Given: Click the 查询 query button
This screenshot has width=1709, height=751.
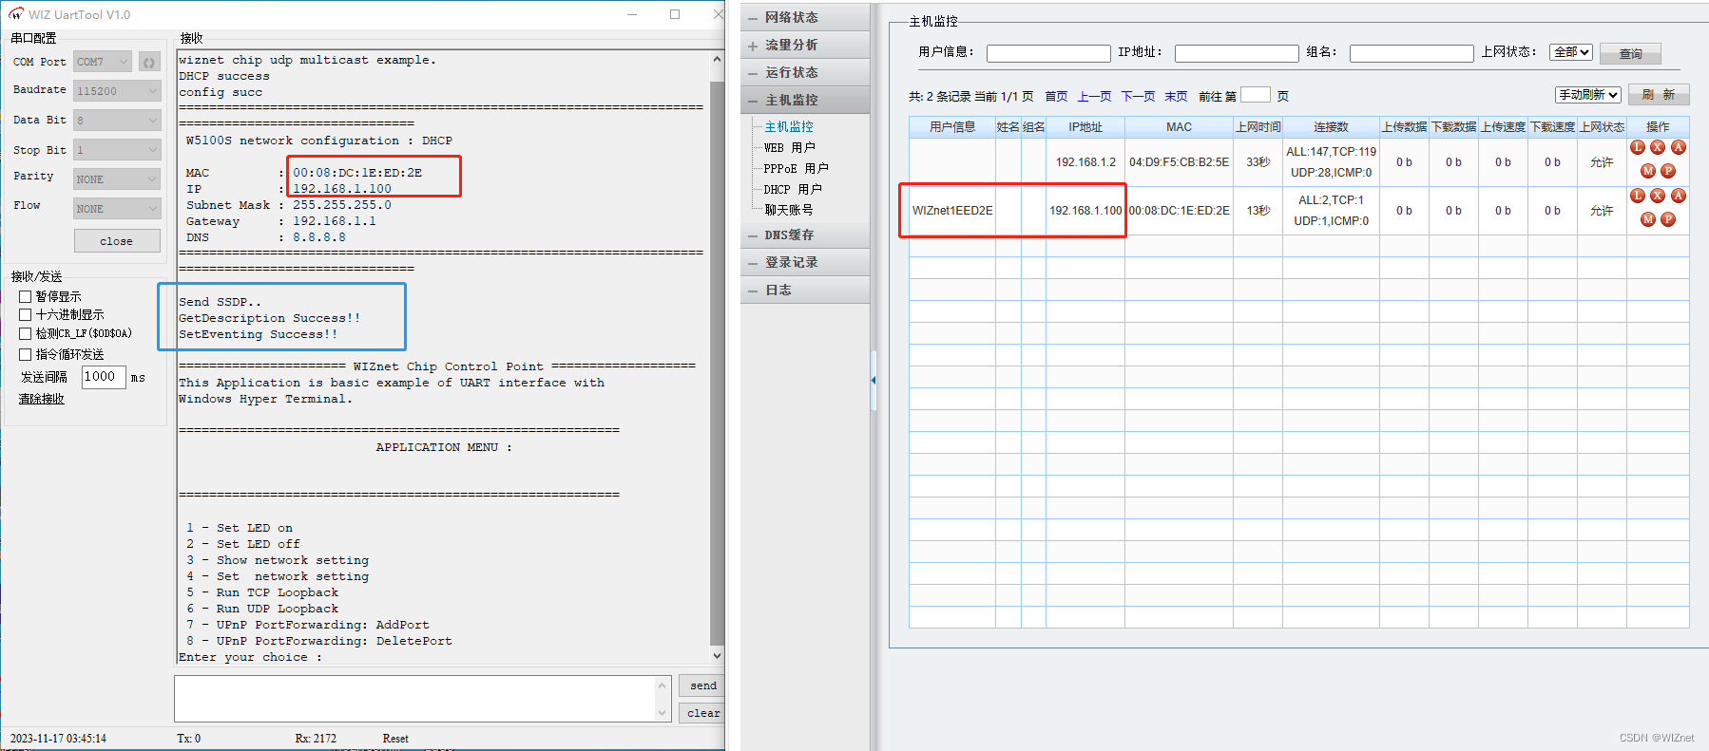Looking at the screenshot, I should click(1630, 53).
